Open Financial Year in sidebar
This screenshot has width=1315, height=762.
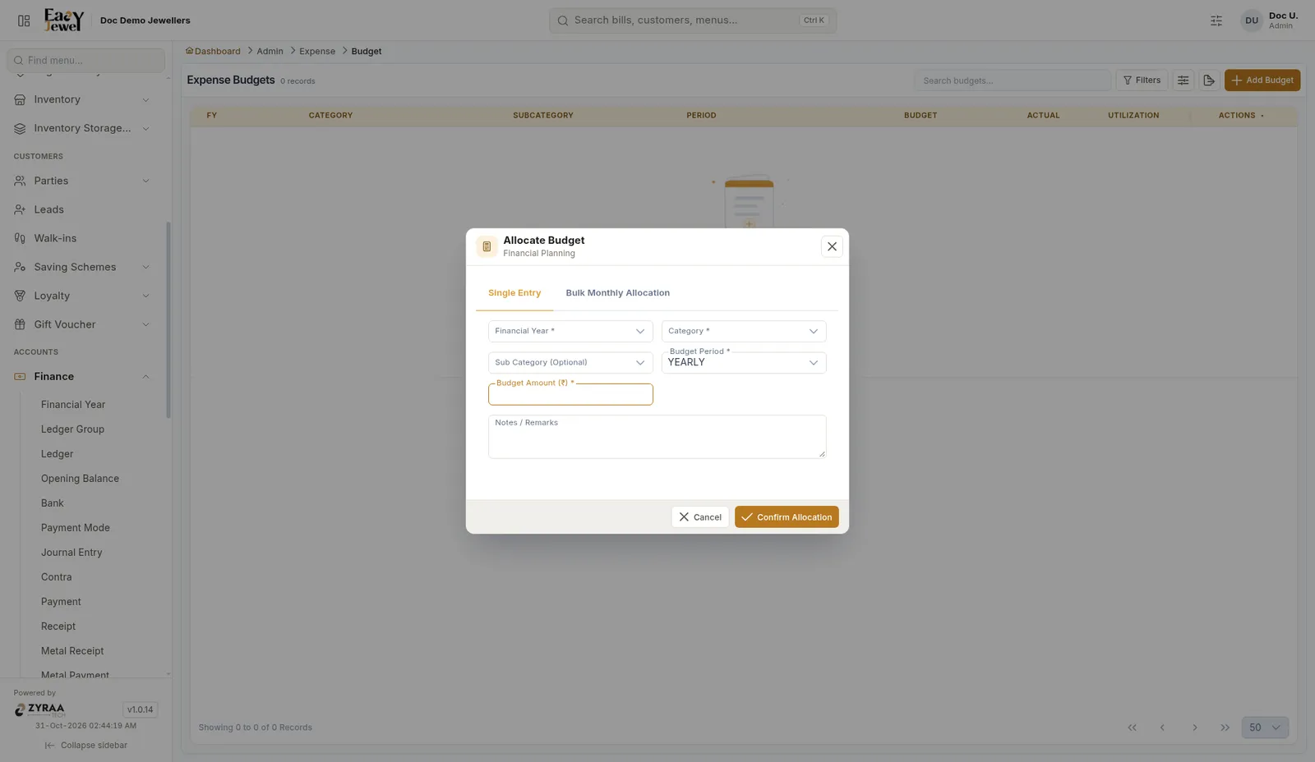point(73,405)
